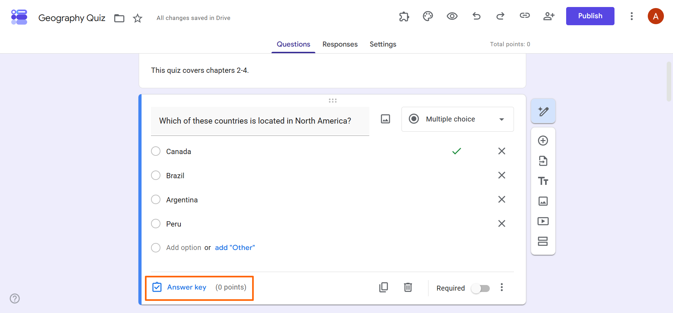Undo the last change

pos(476,16)
